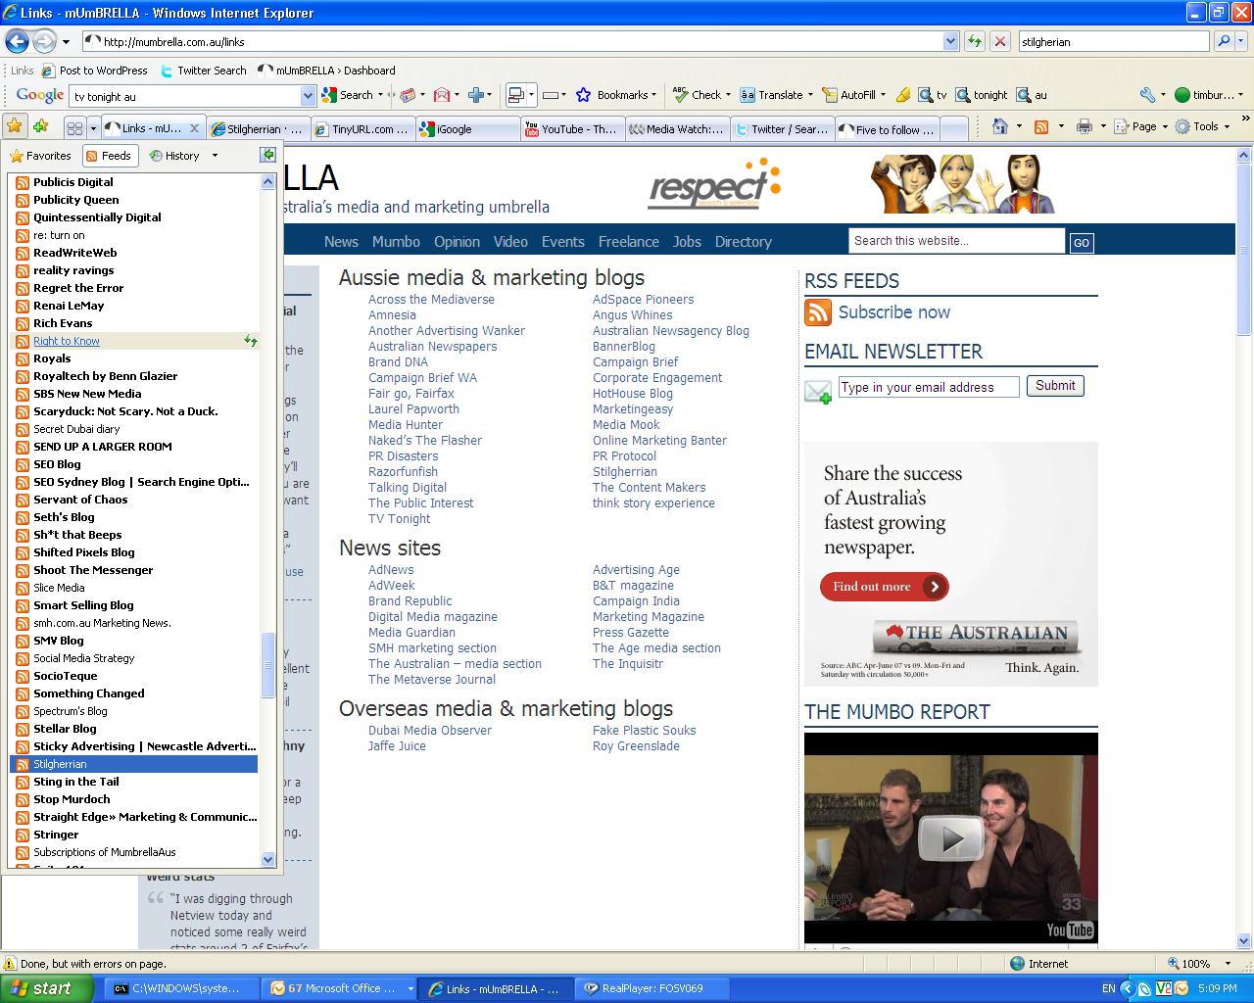The height and width of the screenshot is (1003, 1254).
Task: Select Stilgherian feed in feeds list
Action: (x=133, y=764)
